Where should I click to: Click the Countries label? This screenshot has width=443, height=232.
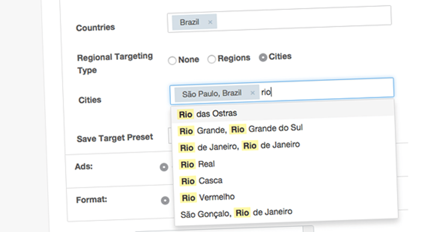[96, 28]
